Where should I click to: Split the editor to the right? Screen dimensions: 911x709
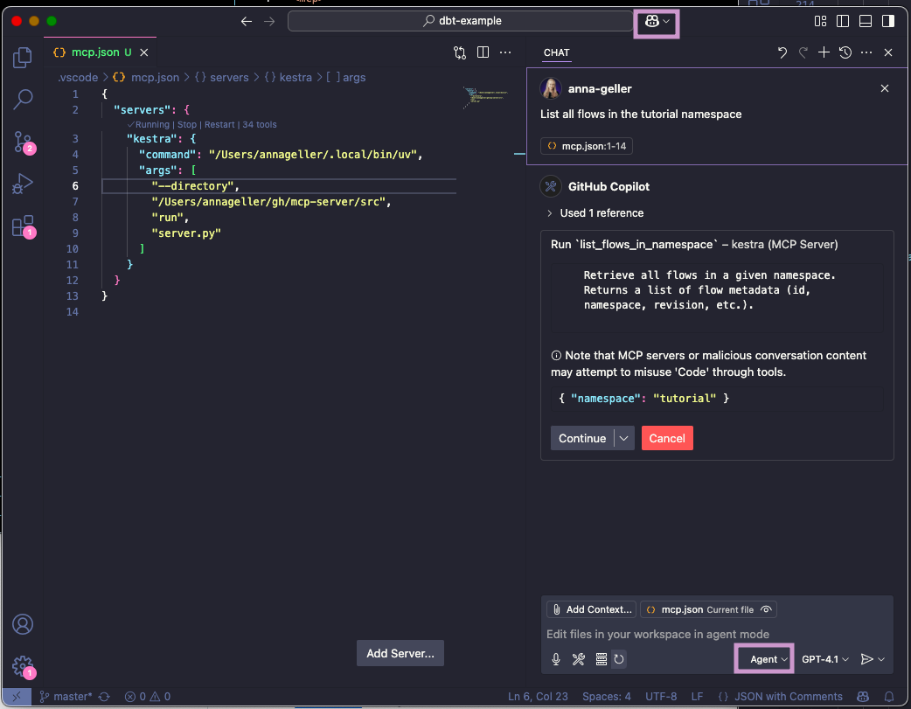(483, 52)
